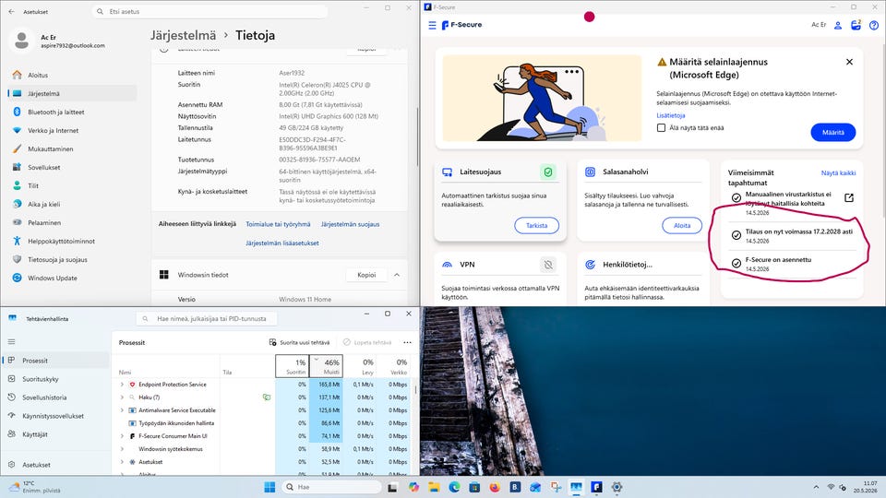Open the Järjestelmän lisäasetukset link
Image resolution: width=886 pixels, height=498 pixels.
coord(282,243)
